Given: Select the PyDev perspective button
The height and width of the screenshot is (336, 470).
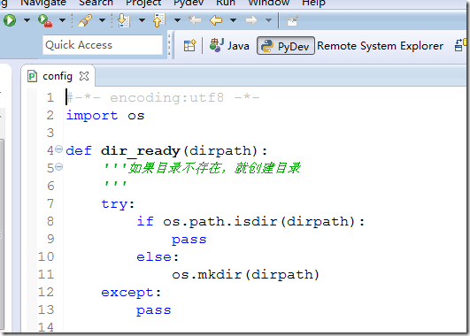Looking at the screenshot, I should pos(285,46).
